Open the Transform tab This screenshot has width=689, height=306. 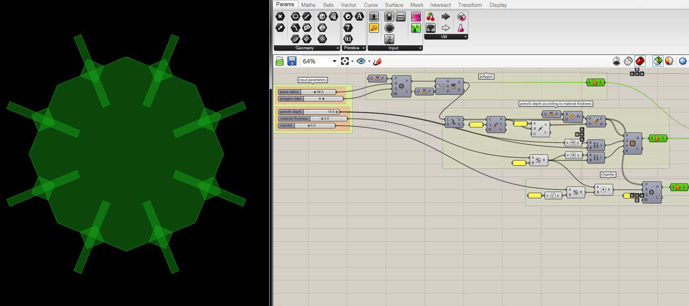pyautogui.click(x=470, y=5)
